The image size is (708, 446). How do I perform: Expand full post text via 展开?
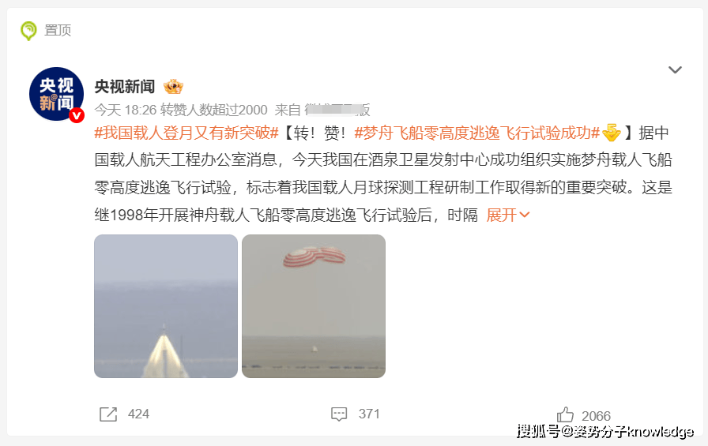pos(501,216)
